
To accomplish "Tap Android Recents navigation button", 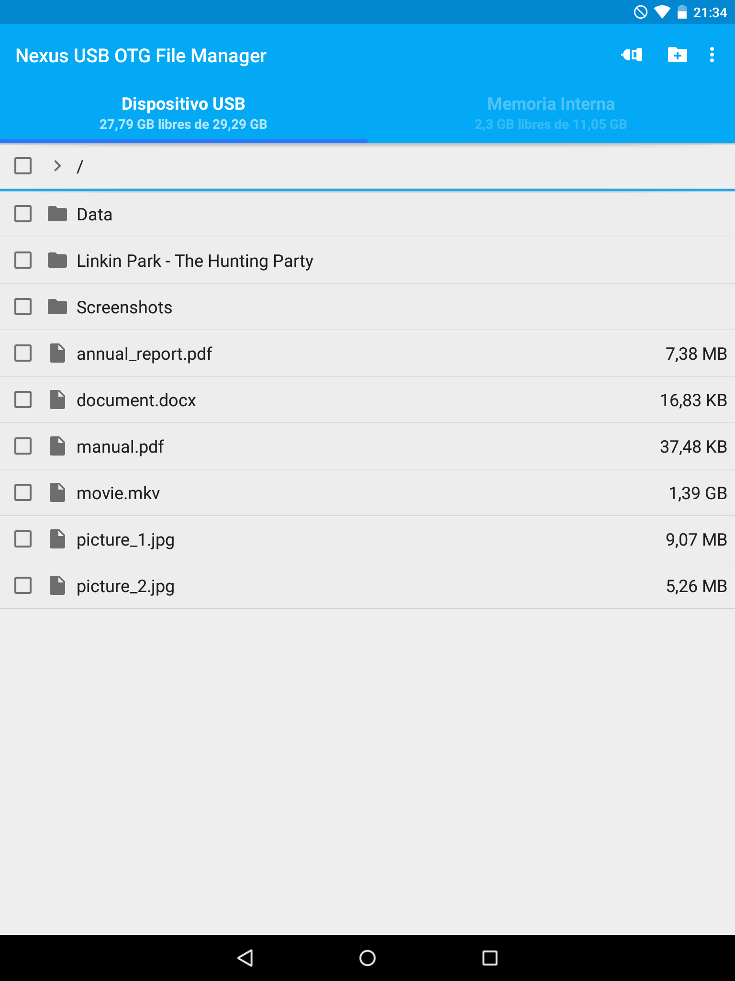I will (490, 958).
